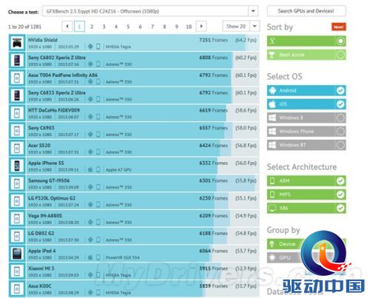Click the Sony C6903 score bar
Image resolution: width=370 pixels, height=298 pixels.
(x=143, y=131)
